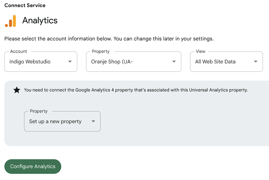Click the black star icon in notice
This screenshot has height=180, width=269.
click(x=17, y=90)
